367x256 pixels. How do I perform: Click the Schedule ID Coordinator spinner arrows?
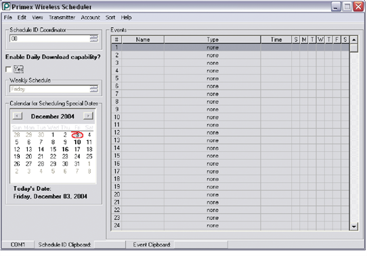tap(94, 39)
